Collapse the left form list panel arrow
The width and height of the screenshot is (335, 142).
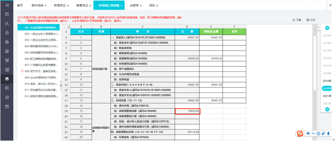[61, 85]
